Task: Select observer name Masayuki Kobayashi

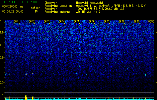Action: tap(90, 3)
